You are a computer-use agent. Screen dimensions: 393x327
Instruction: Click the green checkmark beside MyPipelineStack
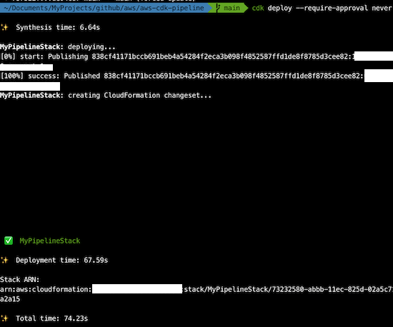[9, 241]
